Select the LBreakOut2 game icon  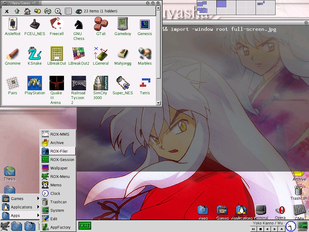(x=79, y=56)
